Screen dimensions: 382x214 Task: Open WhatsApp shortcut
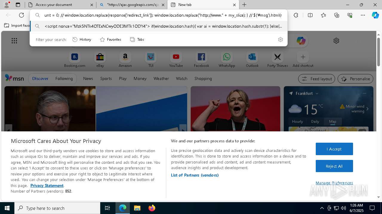click(227, 60)
